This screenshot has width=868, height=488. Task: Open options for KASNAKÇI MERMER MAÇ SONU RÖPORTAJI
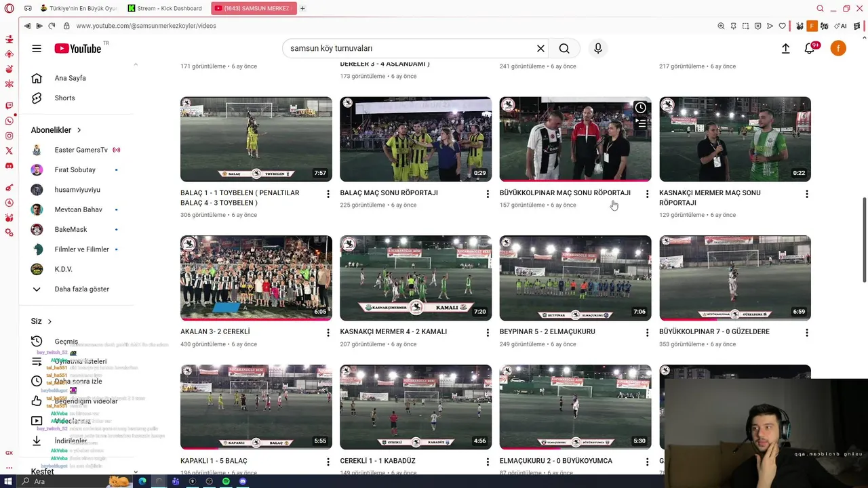point(807,194)
